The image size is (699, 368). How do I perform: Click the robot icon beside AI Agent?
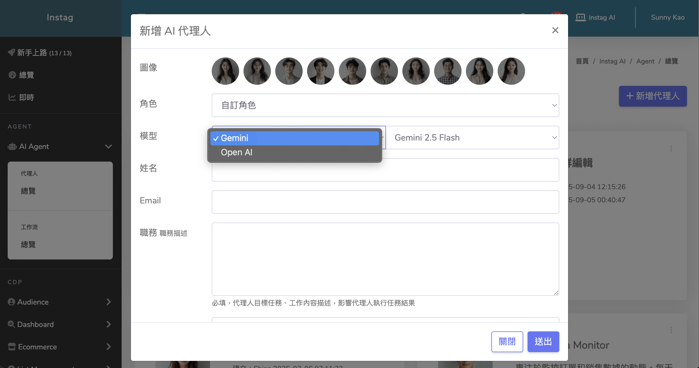point(12,147)
